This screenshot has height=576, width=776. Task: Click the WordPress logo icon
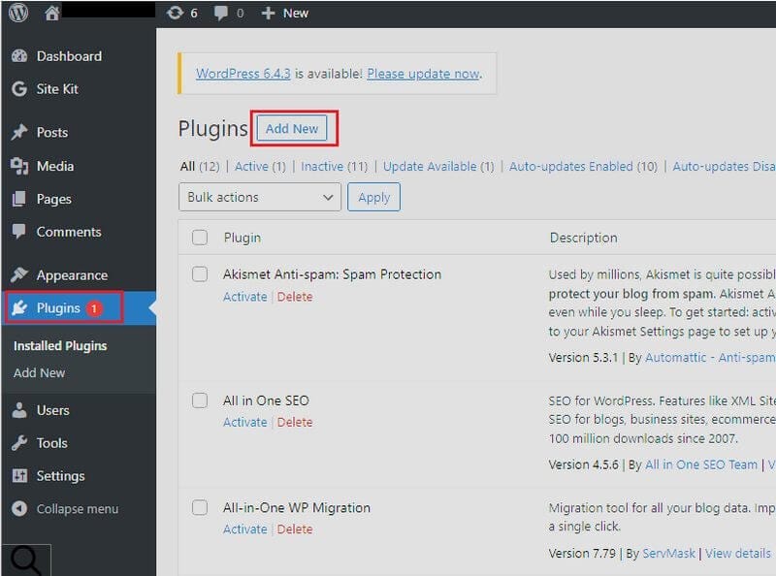[x=18, y=13]
